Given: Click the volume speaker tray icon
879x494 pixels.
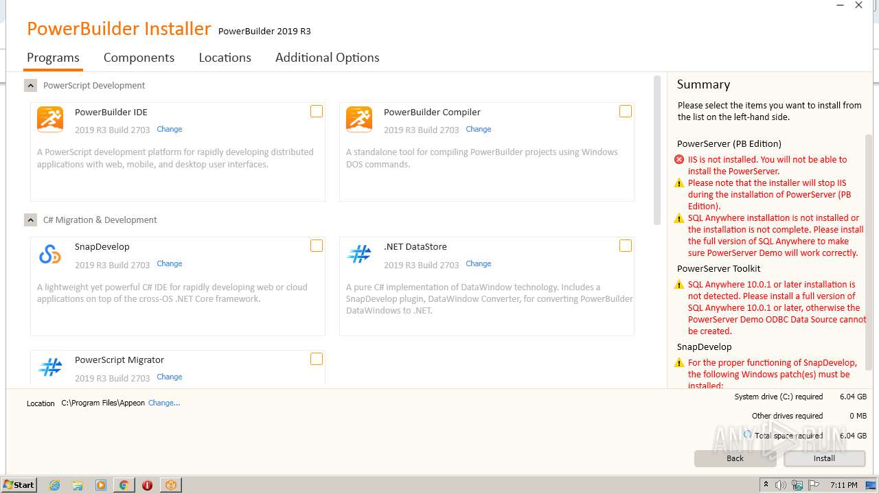Looking at the screenshot, I should click(x=781, y=485).
